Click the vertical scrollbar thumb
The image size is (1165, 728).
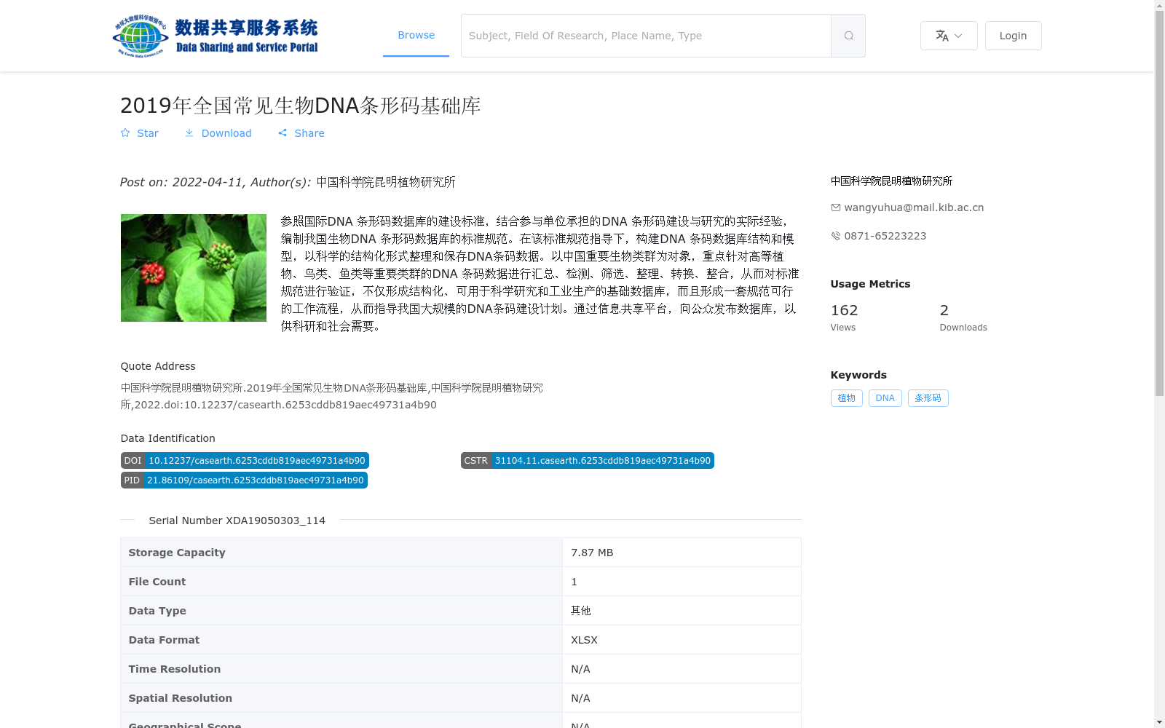tap(1160, 204)
